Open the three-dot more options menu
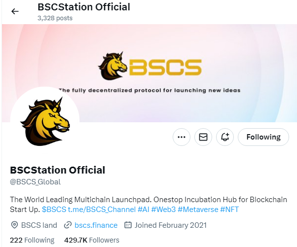This screenshot has width=297, height=247. 182,137
